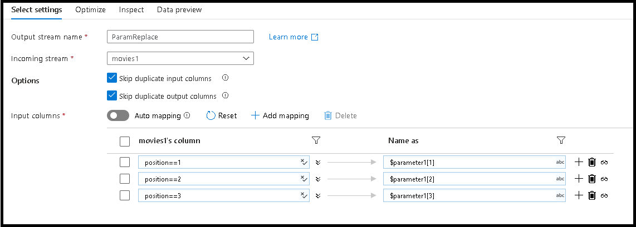Click the filter icon beside movies1's column
This screenshot has width=636, height=227.
click(316, 140)
